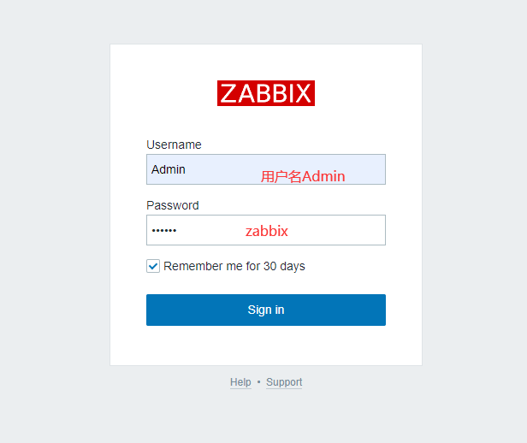
Task: Click the letter Z in ZABBIX logo
Action: point(229,93)
